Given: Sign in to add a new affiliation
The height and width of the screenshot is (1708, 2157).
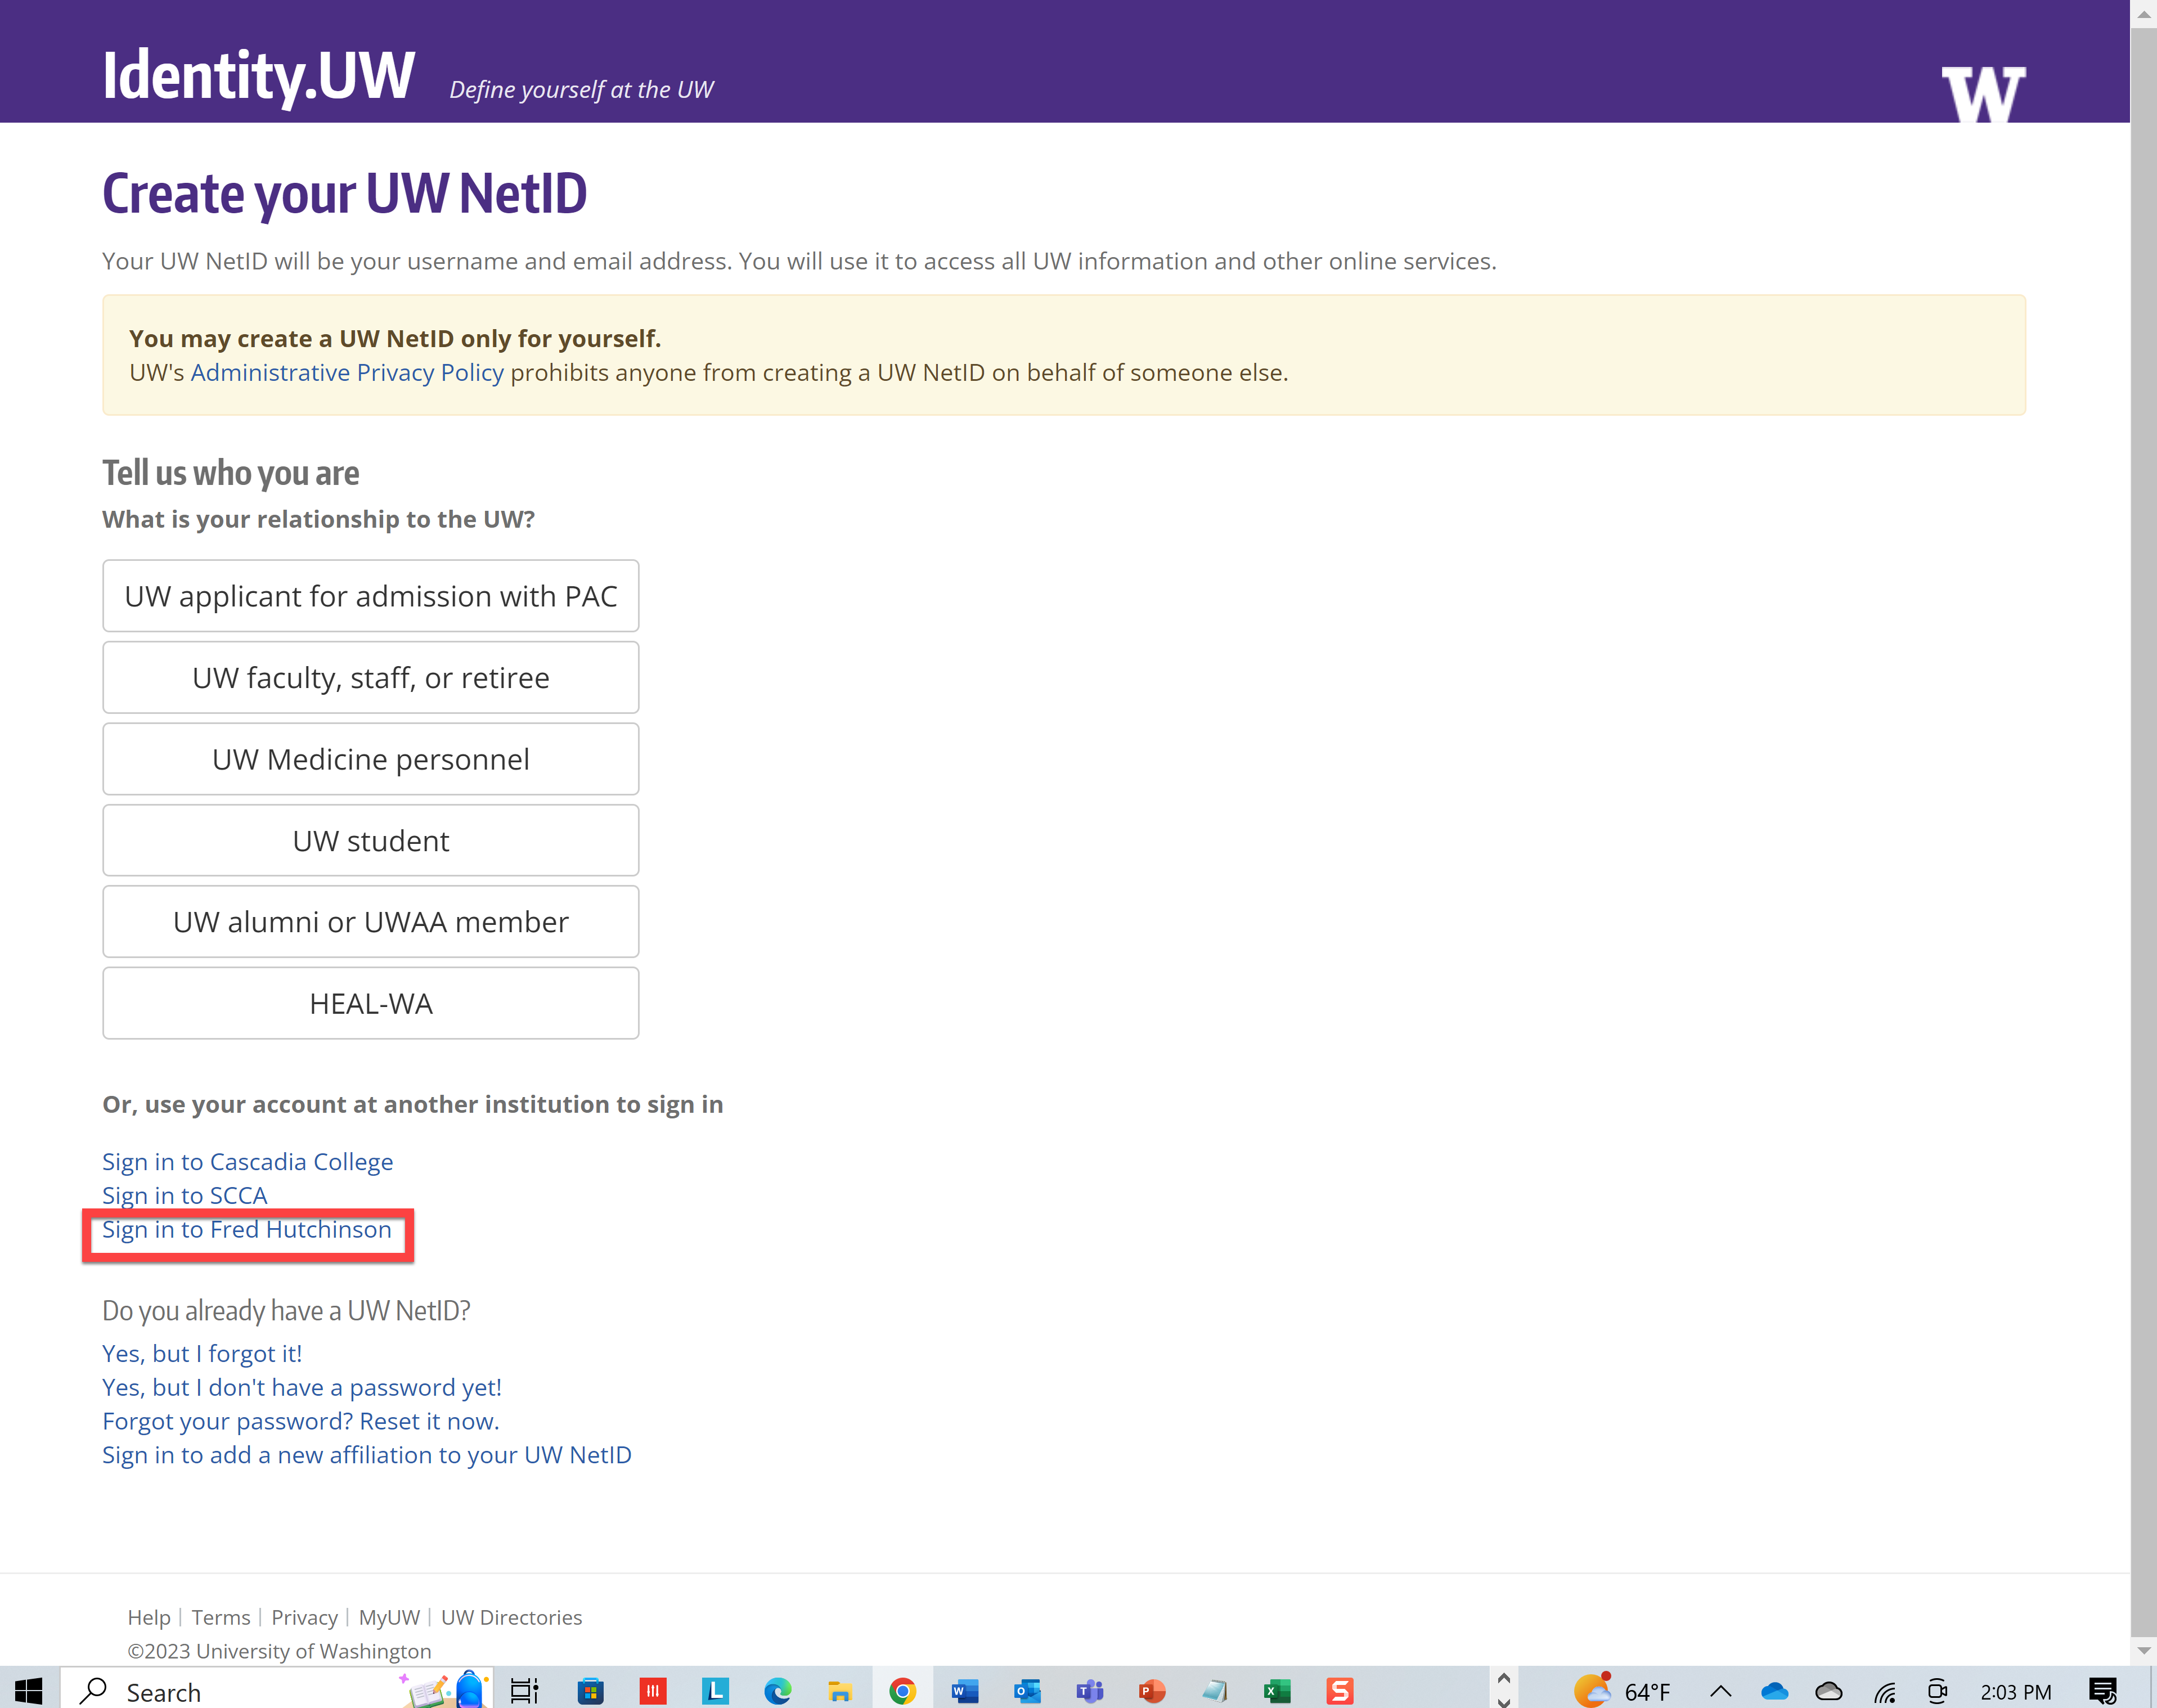Looking at the screenshot, I should coord(366,1456).
